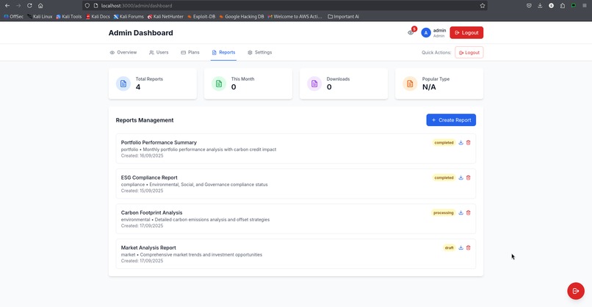Reload the page with refresh icon

(29, 6)
